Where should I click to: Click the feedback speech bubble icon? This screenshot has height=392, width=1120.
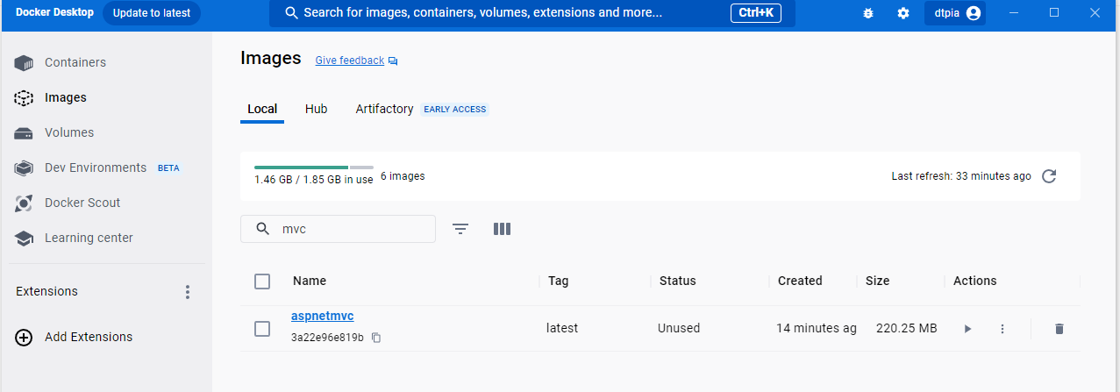click(x=393, y=61)
